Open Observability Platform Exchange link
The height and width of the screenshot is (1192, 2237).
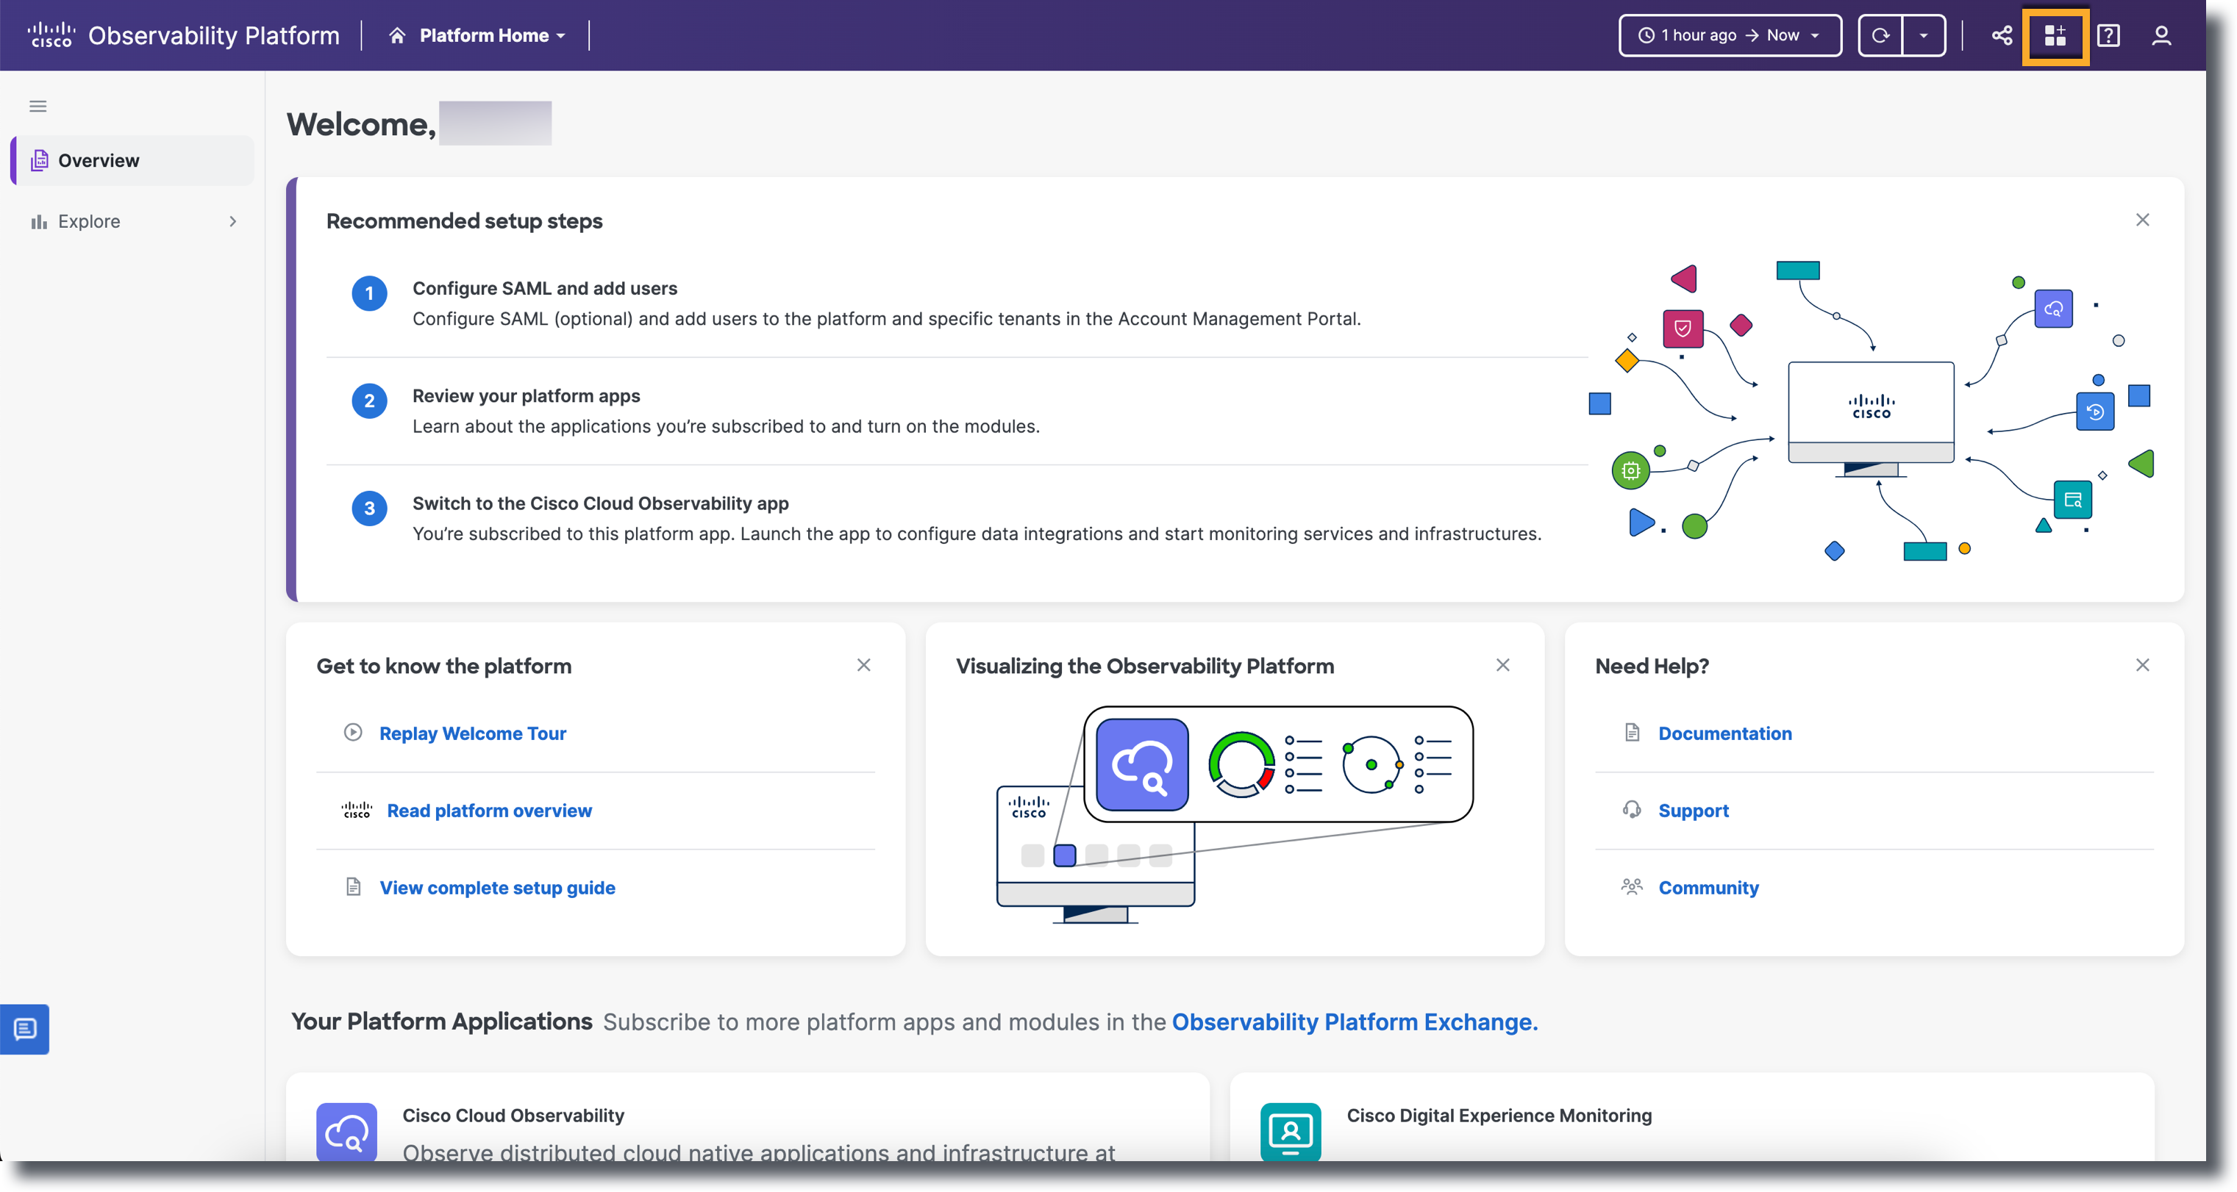coord(1355,1022)
